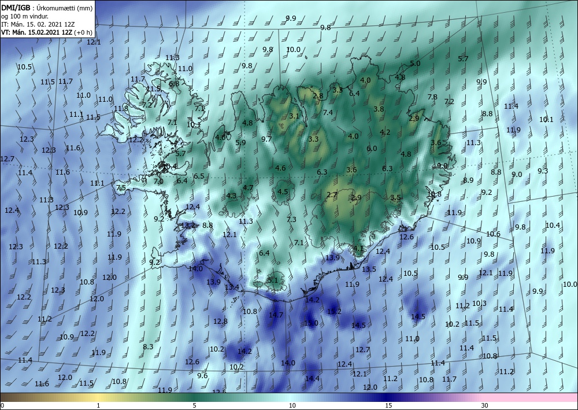This screenshot has width=578, height=410.
Task: Click the map value '4.3'
Action: coord(231,196)
